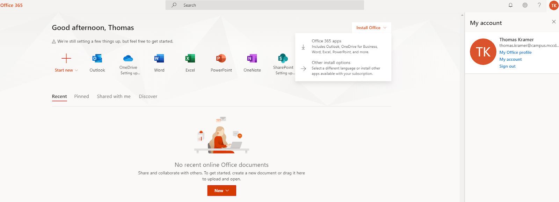
Task: Click the Thomas Kramer name text
Action: 516,40
